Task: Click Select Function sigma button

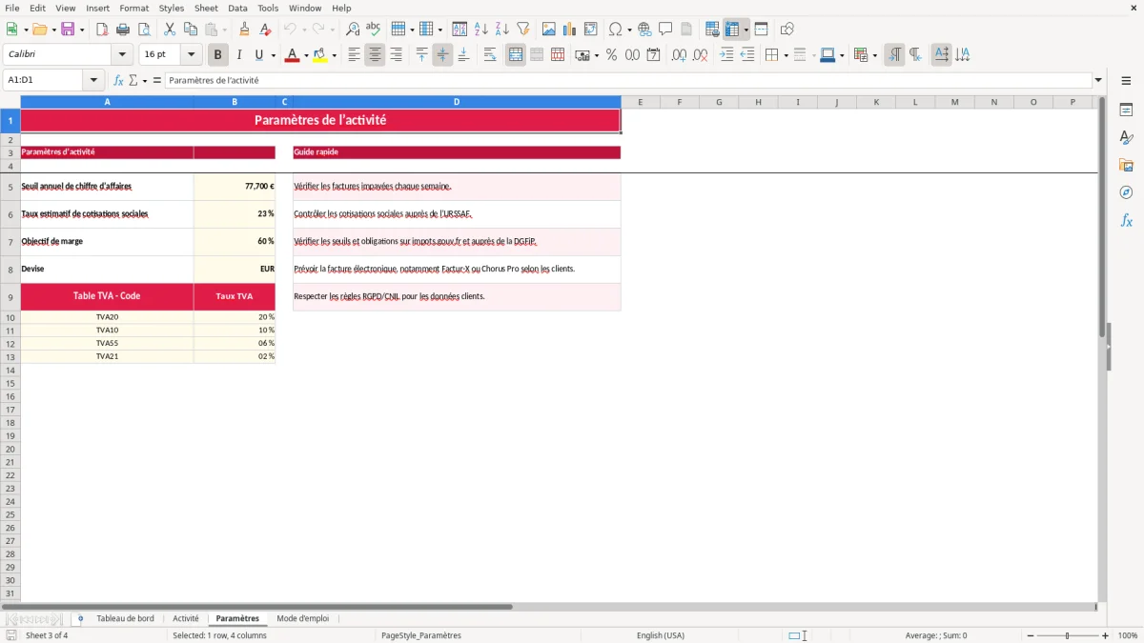Action: pos(133,81)
